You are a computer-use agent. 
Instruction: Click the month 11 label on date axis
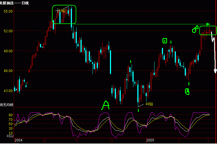pos(77,141)
